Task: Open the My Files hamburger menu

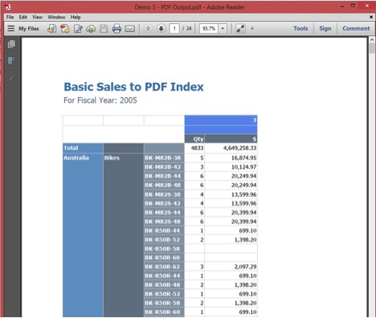Action: point(11,28)
